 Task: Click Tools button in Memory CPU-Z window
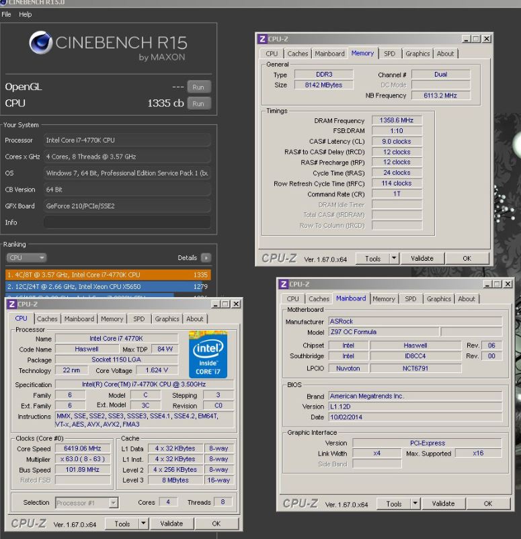click(x=373, y=259)
